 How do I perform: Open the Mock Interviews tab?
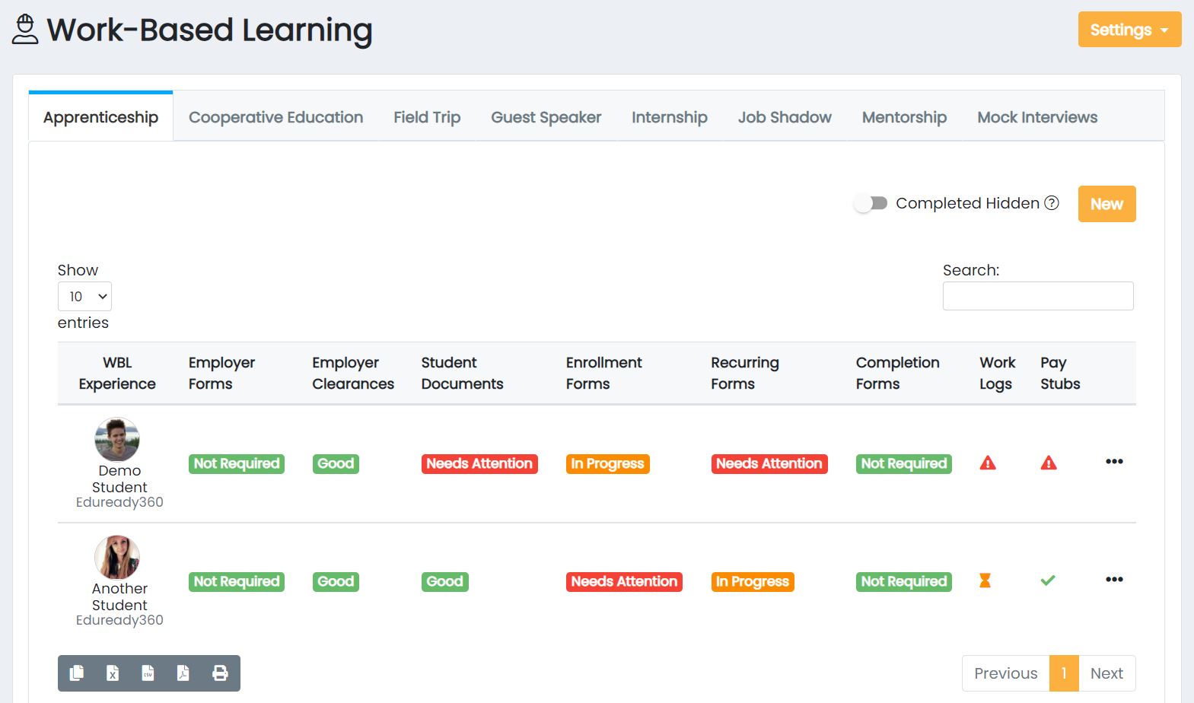(1037, 117)
